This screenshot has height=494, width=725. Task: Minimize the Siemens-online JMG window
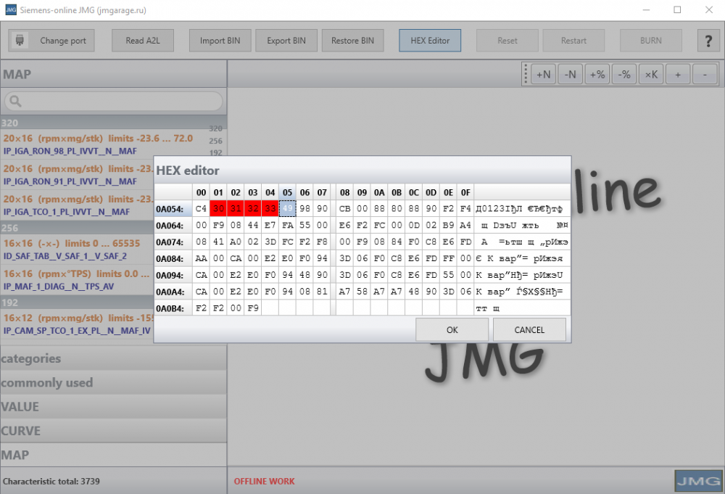(x=646, y=9)
